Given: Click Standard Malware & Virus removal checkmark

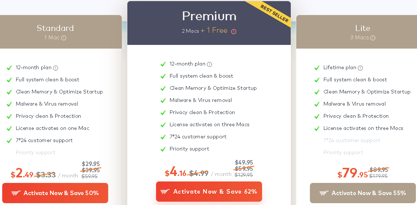Looking at the screenshot, I should 9,104.
